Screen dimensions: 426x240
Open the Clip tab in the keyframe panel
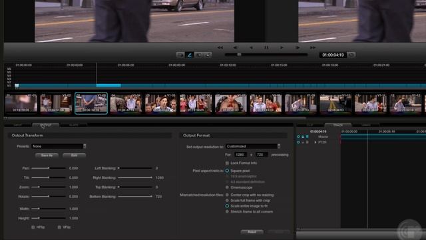(x=310, y=125)
